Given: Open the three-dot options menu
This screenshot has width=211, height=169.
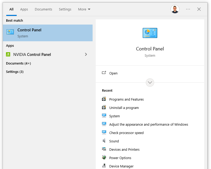Looking at the screenshot, I should click(188, 9).
